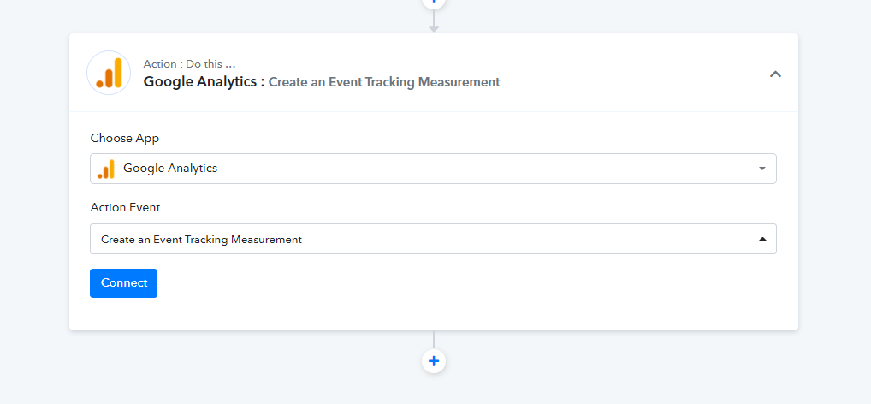The width and height of the screenshot is (871, 404).
Task: Click the partially visible plus button at top
Action: click(x=434, y=3)
